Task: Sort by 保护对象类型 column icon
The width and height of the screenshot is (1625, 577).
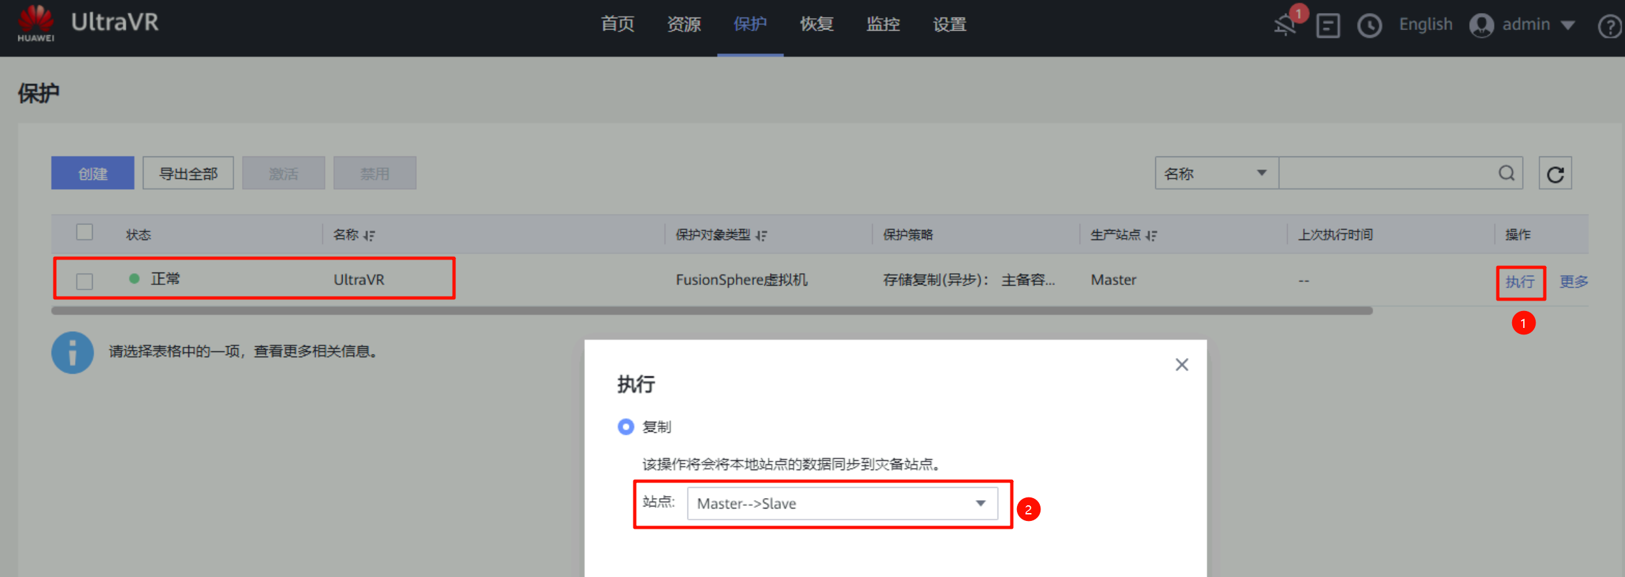Action: click(x=761, y=235)
